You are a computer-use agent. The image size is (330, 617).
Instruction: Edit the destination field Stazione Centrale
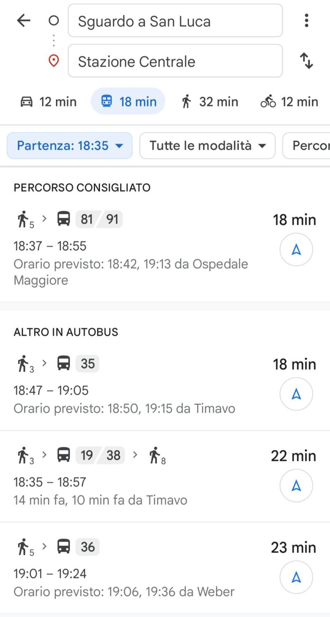click(175, 61)
